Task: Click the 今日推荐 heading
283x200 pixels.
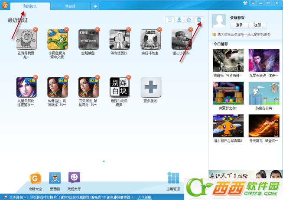Action: [x=221, y=44]
